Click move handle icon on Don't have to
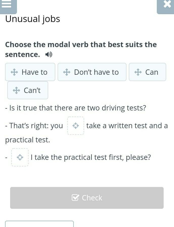Screen dimensions: 174x227 pyautogui.click(x=67, y=72)
